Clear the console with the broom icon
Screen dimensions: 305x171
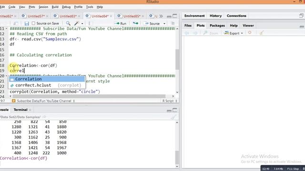pos(173,117)
